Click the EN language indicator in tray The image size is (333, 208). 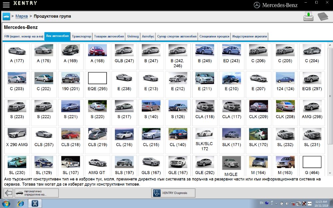262,203
